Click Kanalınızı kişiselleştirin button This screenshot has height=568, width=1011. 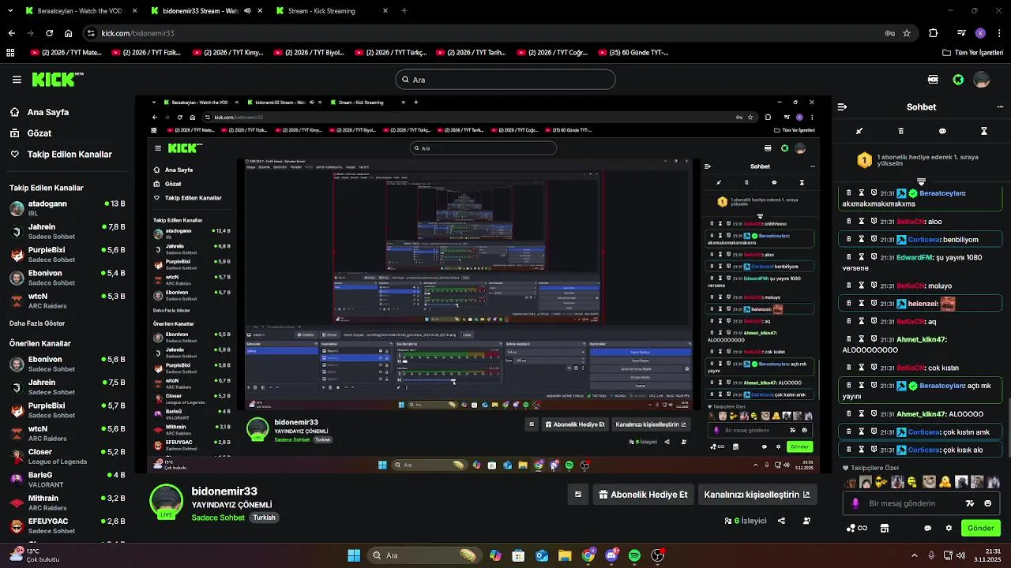click(x=757, y=495)
